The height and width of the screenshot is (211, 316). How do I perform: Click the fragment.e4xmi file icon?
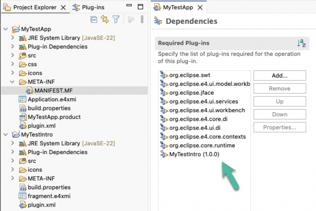22,196
